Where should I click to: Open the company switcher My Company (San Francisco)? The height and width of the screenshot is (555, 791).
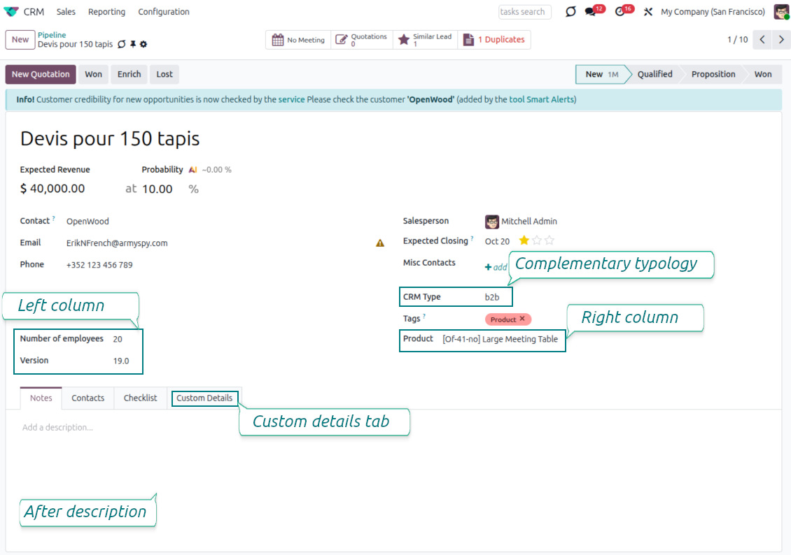713,12
